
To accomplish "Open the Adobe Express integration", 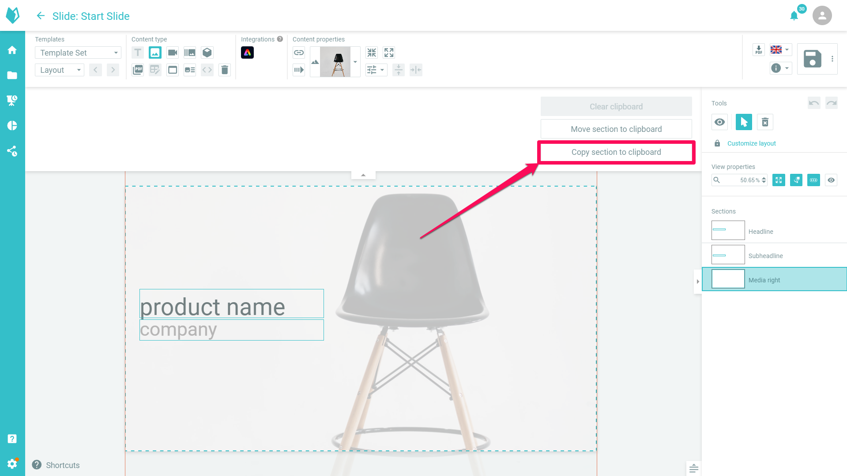I will tap(248, 52).
